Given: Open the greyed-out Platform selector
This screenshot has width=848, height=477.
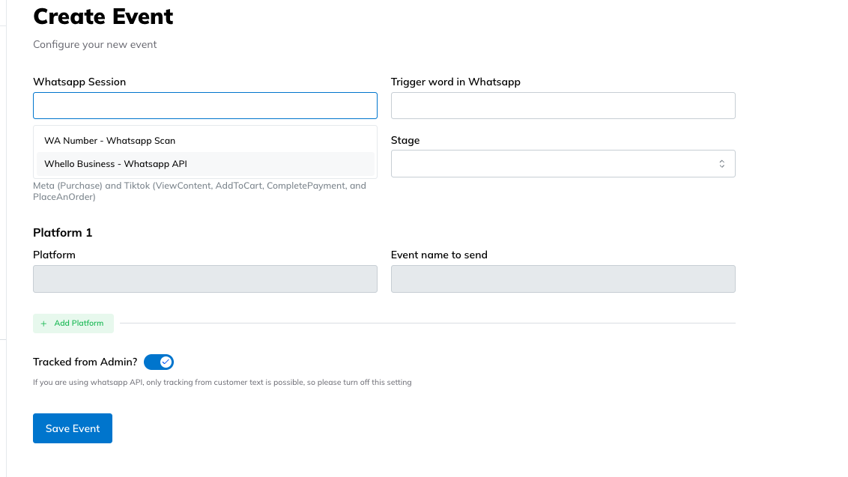Looking at the screenshot, I should pos(205,279).
